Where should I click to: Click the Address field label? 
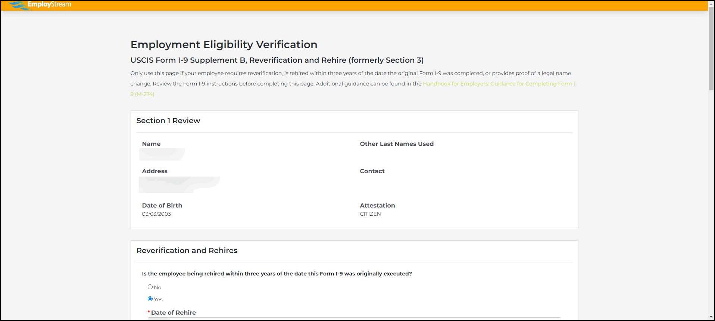154,171
